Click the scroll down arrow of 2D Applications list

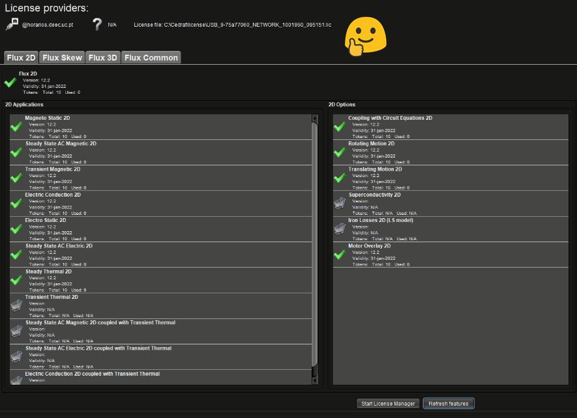[315, 381]
